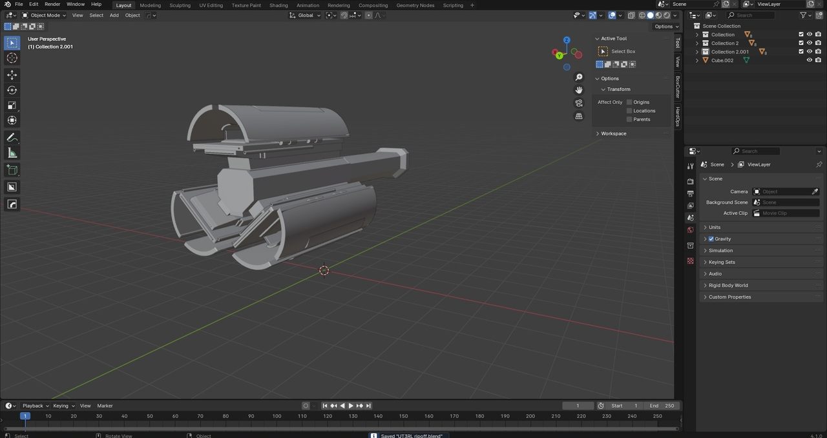827x438 pixels.
Task: Select the Move tool in toolbar
Action: pos(12,75)
